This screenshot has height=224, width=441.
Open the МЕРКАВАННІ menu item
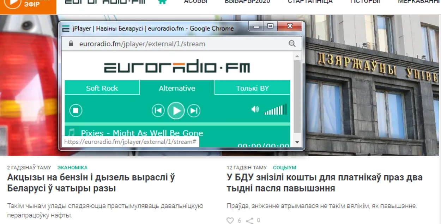point(419,1)
